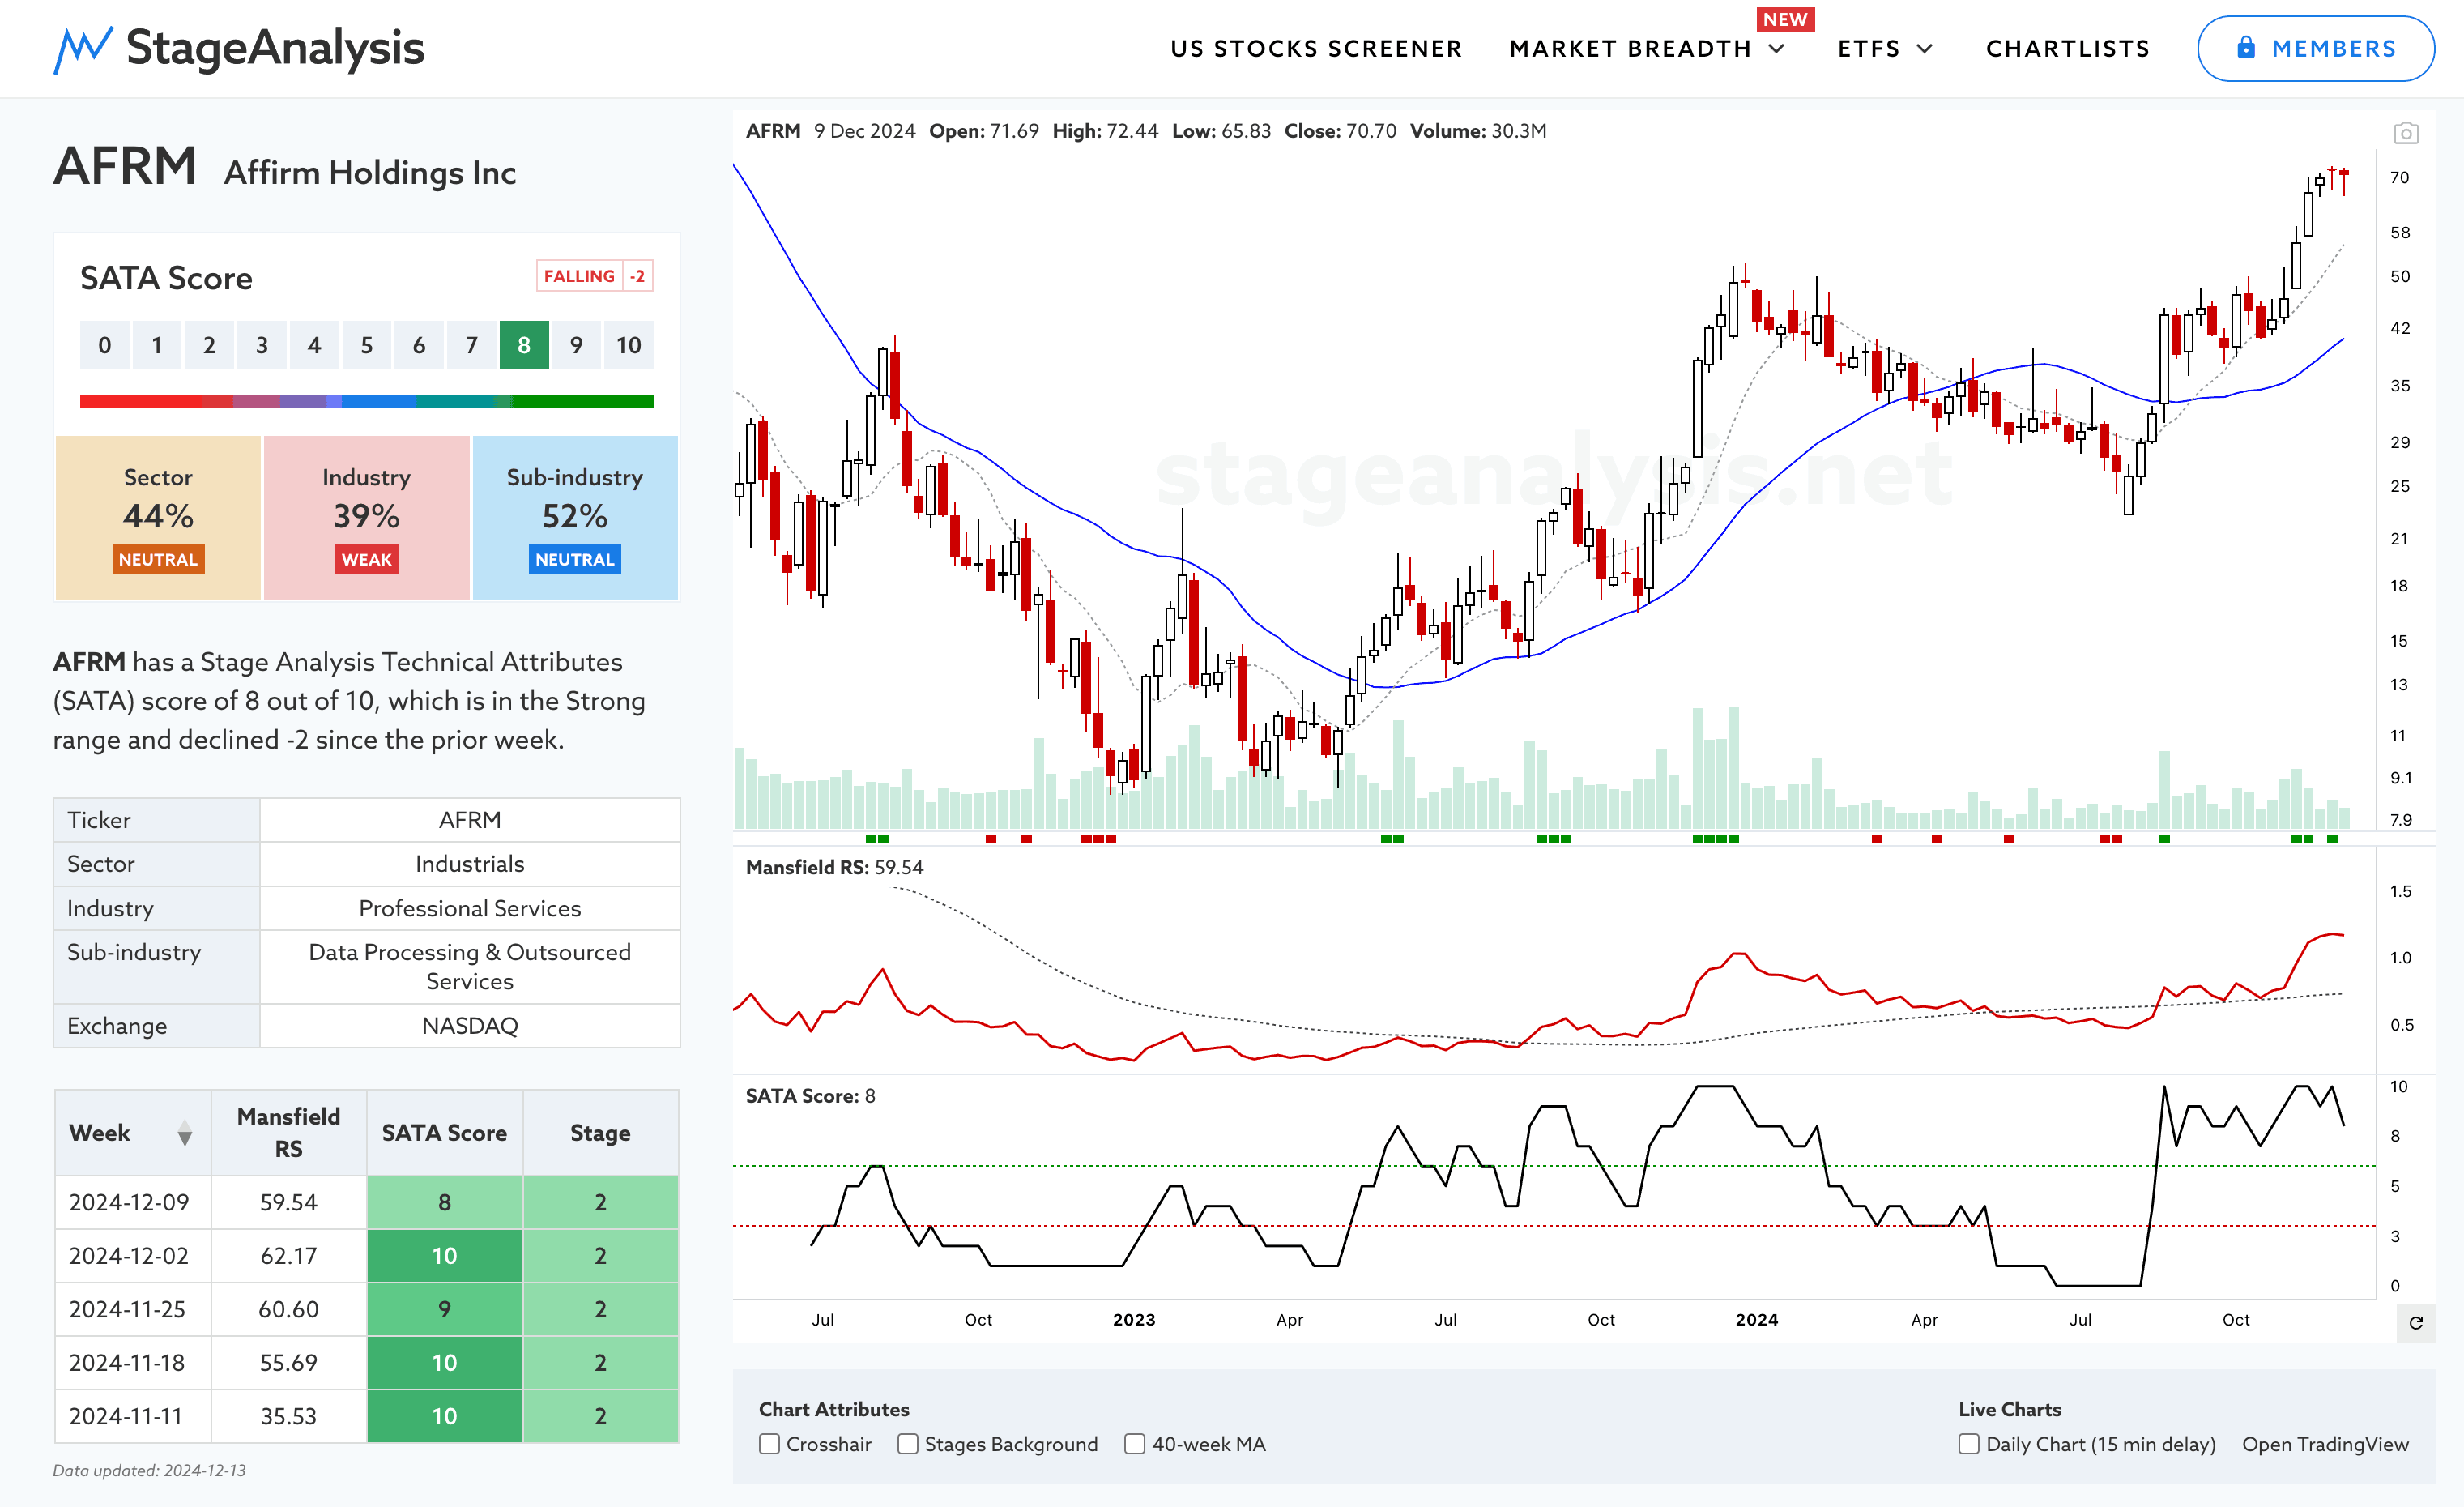
Task: Expand the ETFs dropdown chevron
Action: pyautogui.click(x=1925, y=48)
